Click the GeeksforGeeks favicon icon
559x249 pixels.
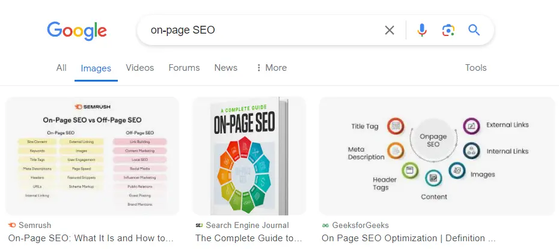[x=325, y=225]
